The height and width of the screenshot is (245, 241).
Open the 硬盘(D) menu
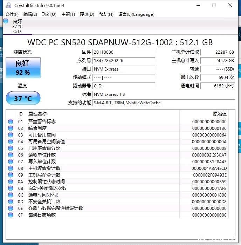tap(87, 14)
